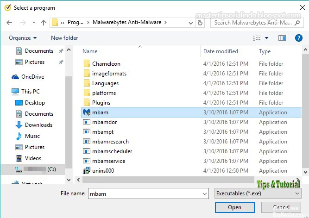Click horizontal scrollbar left arrow

coord(78,180)
